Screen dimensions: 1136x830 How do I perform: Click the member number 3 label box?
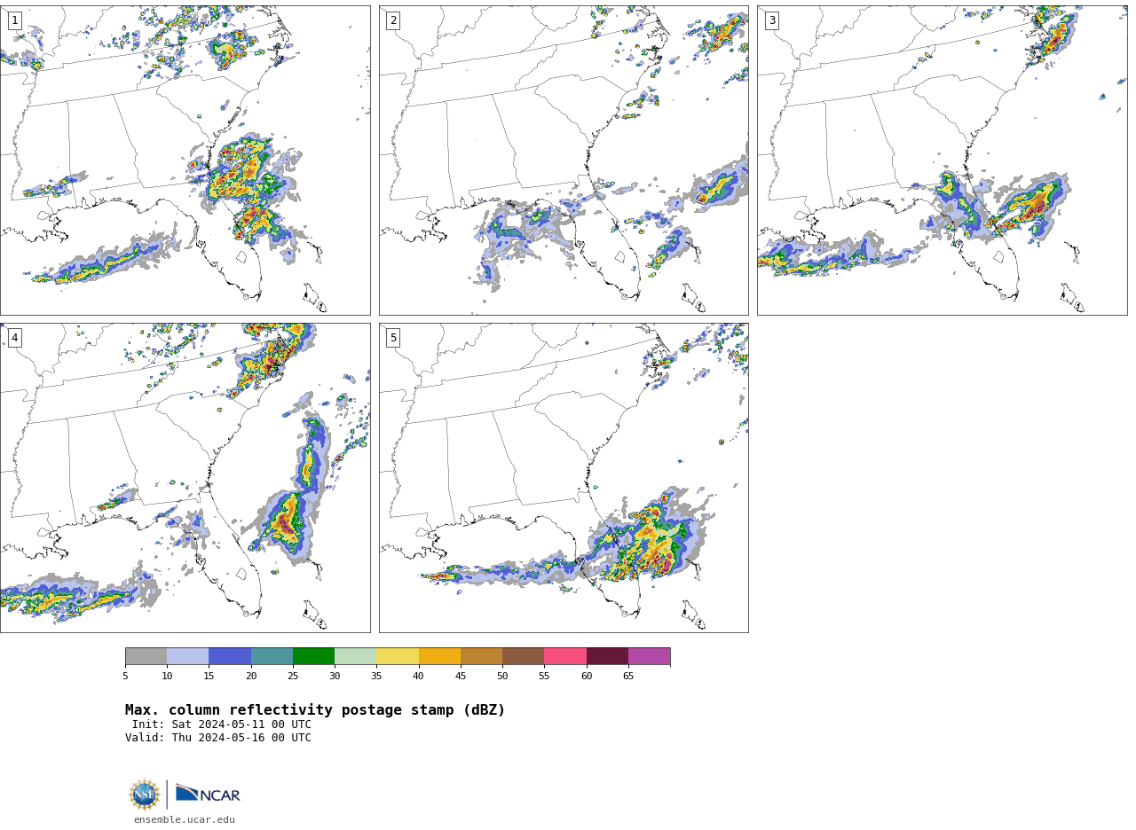[x=772, y=20]
